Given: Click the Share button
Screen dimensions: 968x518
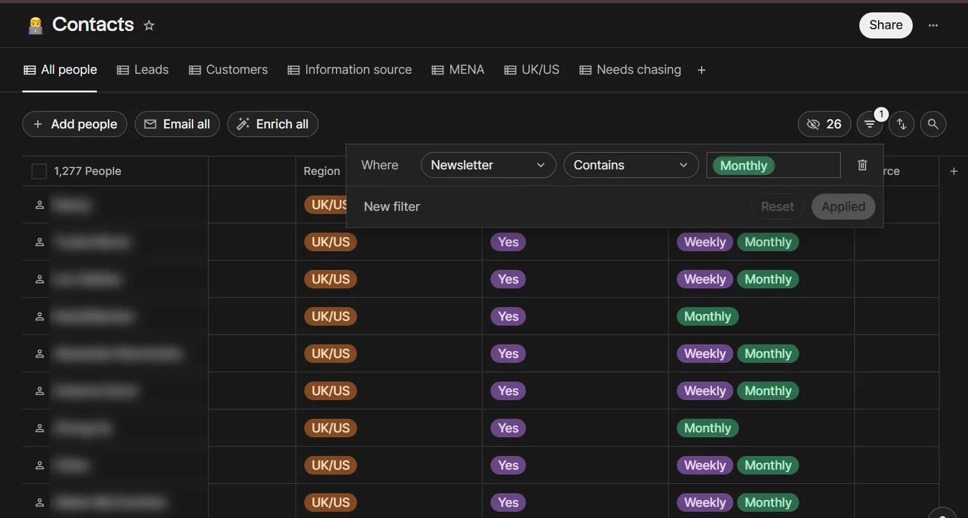Looking at the screenshot, I should pos(885,25).
